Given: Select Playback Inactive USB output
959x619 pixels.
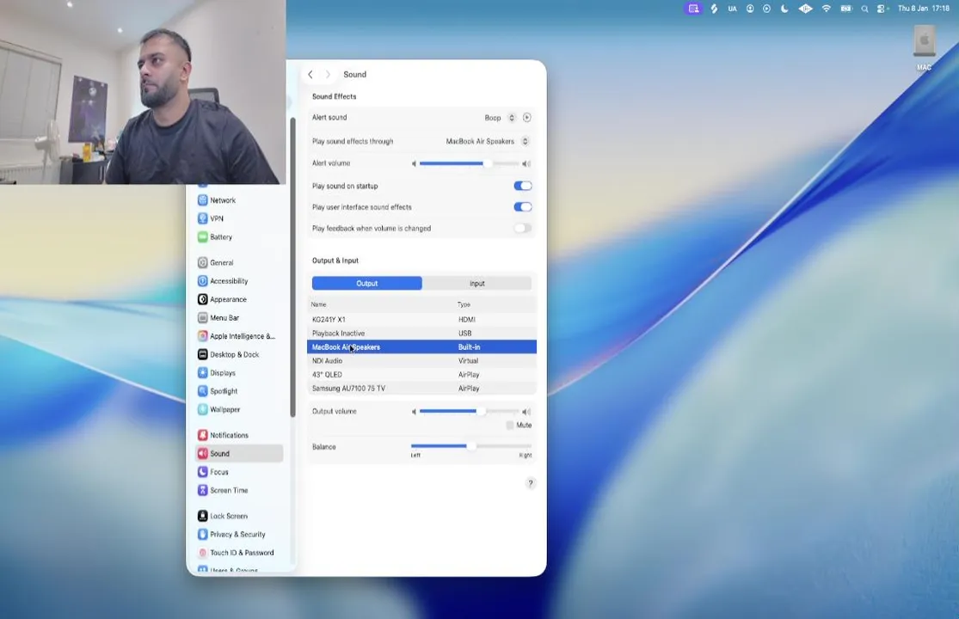Looking at the screenshot, I should pyautogui.click(x=421, y=334).
